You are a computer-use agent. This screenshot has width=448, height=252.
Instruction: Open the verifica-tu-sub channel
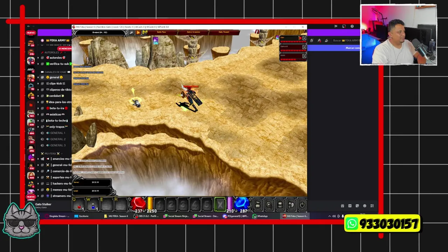coord(56,64)
